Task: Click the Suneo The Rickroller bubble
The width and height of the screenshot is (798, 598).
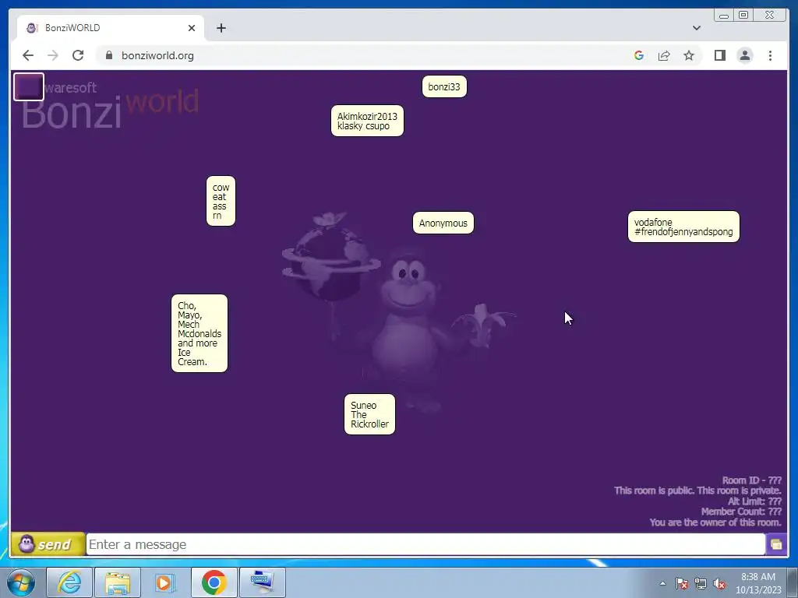Action: [x=369, y=414]
